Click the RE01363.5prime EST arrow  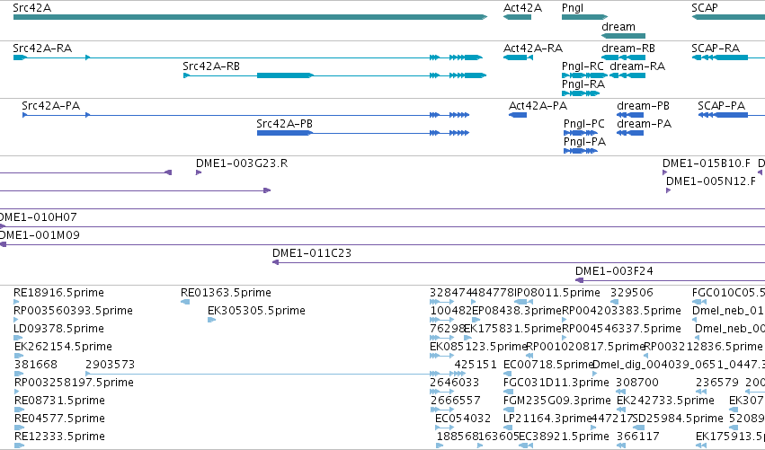coord(185,303)
